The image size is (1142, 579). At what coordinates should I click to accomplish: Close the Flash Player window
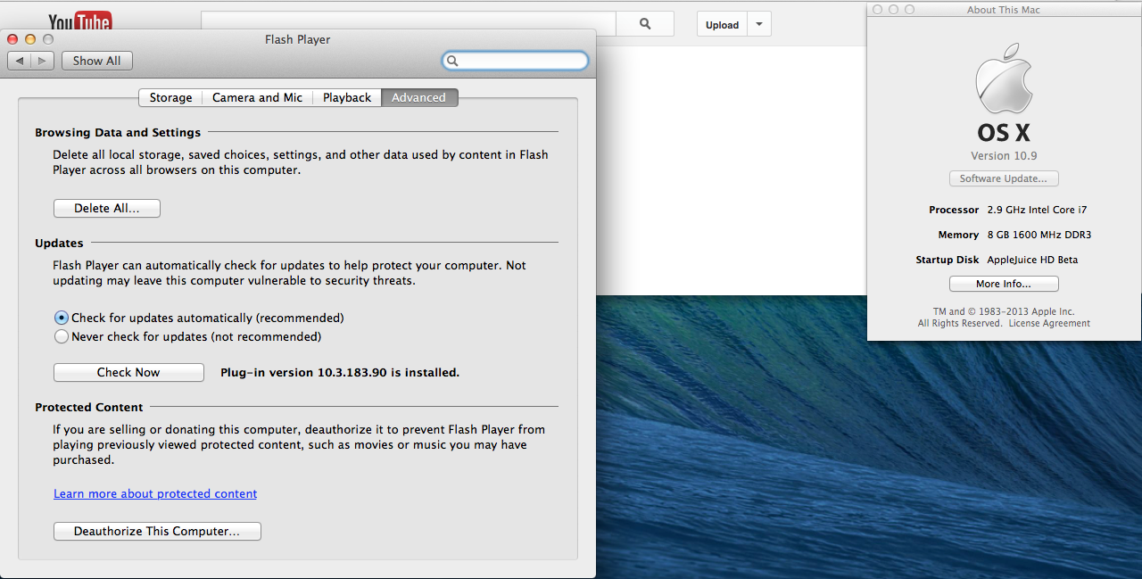click(x=12, y=39)
